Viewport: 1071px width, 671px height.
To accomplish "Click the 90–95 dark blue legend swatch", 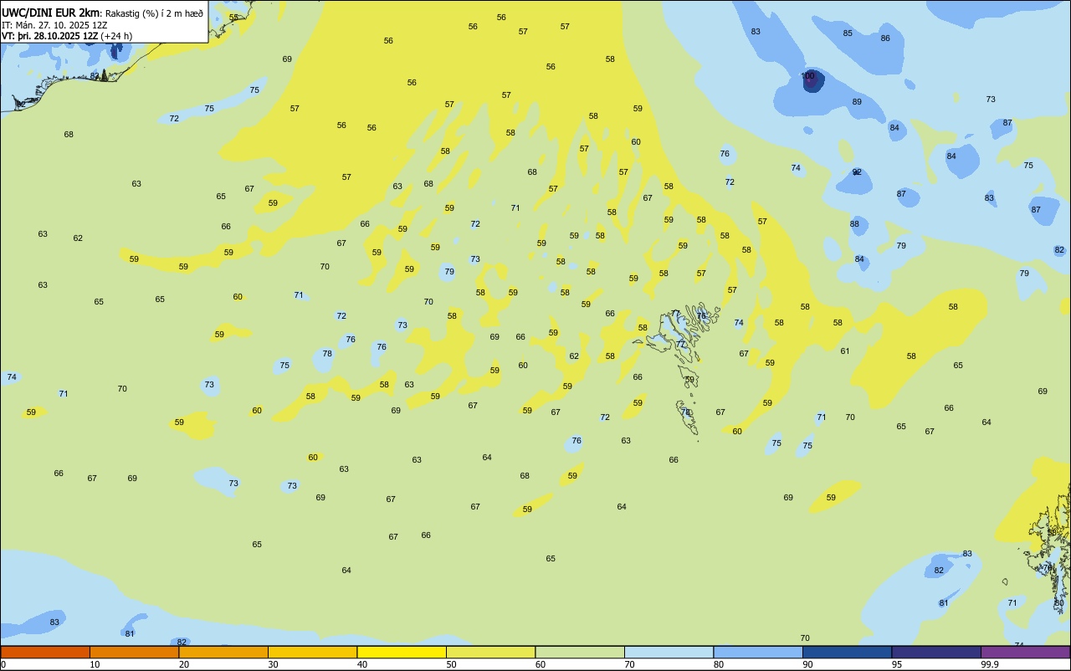I will [x=847, y=652].
